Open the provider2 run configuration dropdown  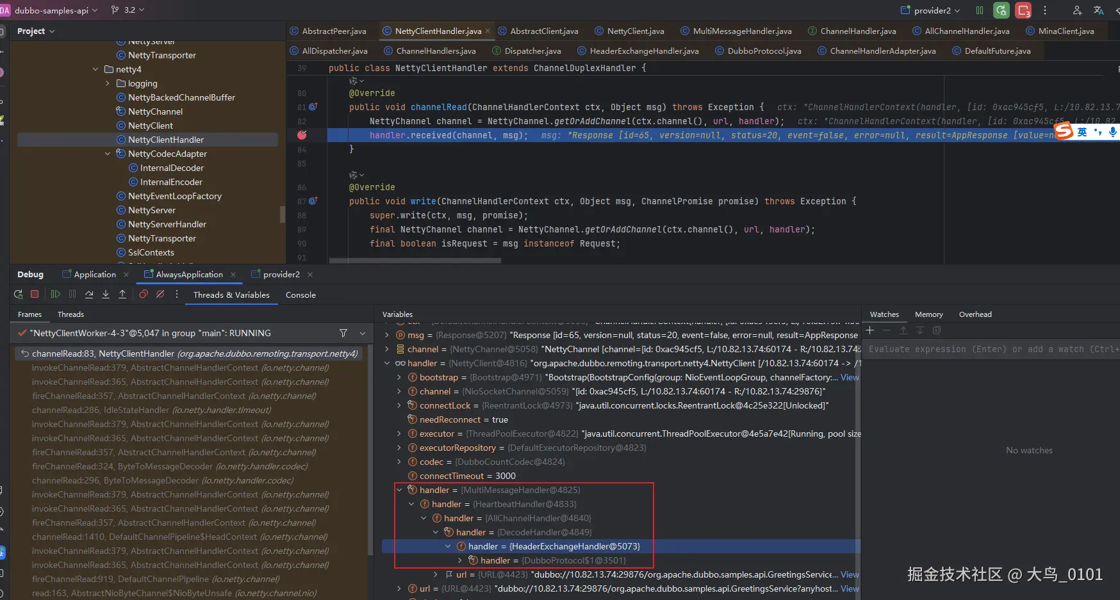(932, 10)
